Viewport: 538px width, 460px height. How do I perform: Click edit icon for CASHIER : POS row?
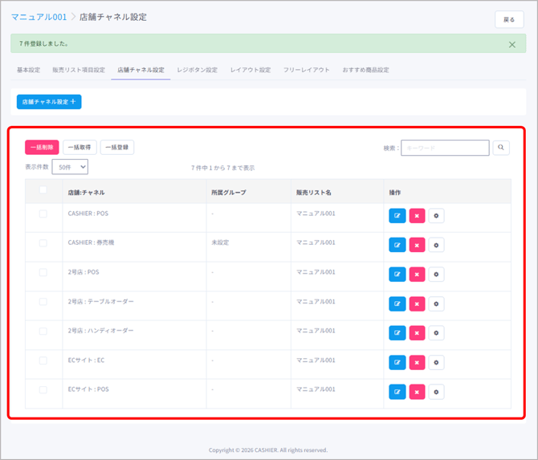[397, 215]
